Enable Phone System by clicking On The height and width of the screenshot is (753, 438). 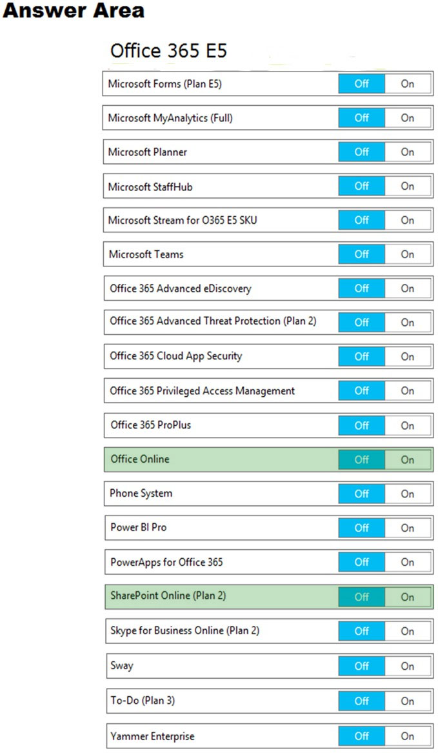[x=408, y=494]
